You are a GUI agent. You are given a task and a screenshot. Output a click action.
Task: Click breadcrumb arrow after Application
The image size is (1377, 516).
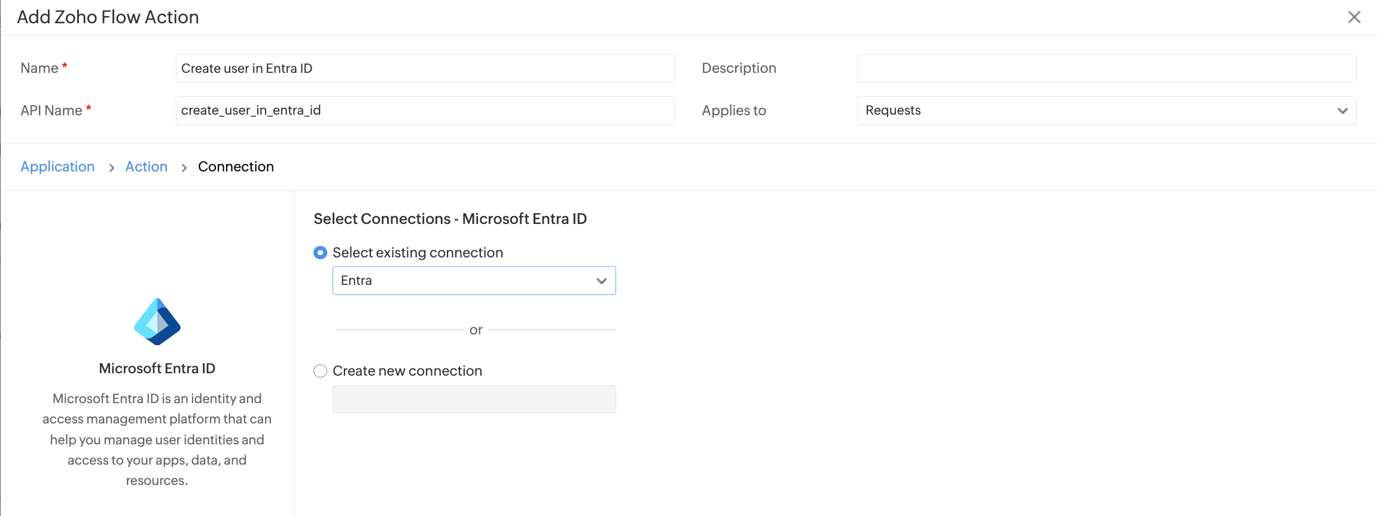pyautogui.click(x=111, y=168)
